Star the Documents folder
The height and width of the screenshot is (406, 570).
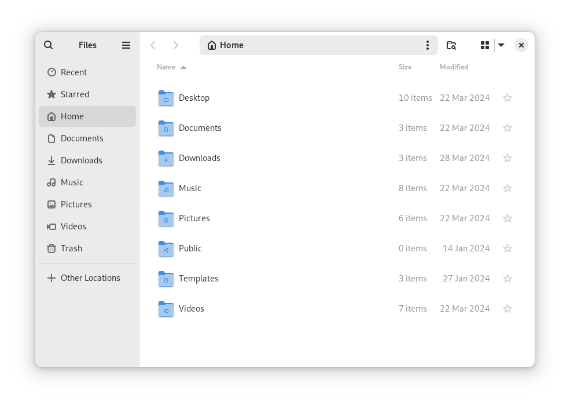coord(508,128)
